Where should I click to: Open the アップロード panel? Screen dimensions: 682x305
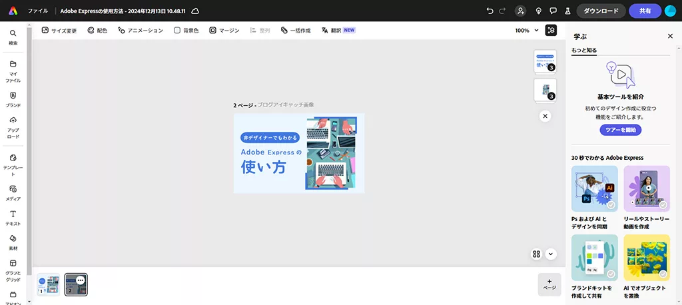(x=13, y=127)
